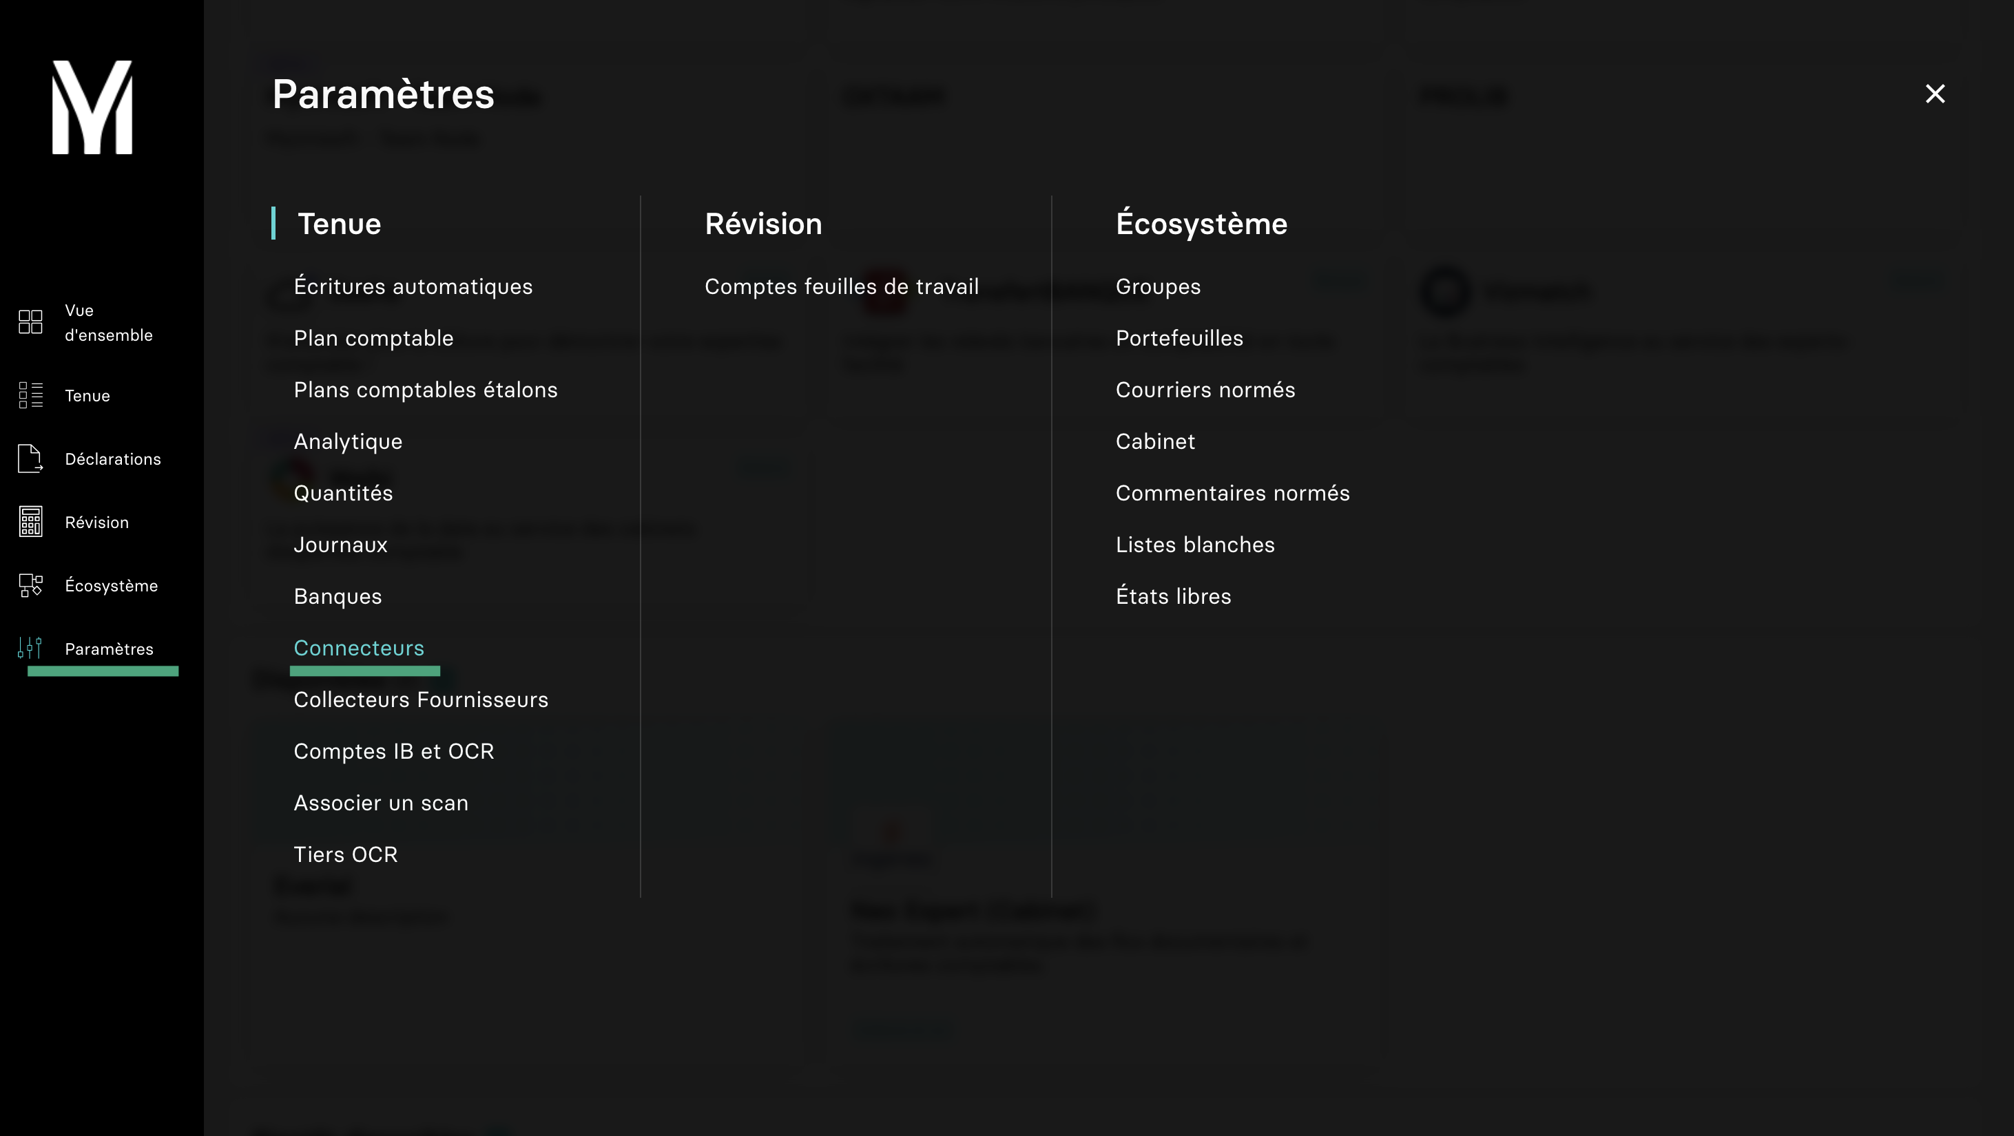Click the M logo in sidebar
This screenshot has height=1136, width=2014.
click(x=92, y=107)
